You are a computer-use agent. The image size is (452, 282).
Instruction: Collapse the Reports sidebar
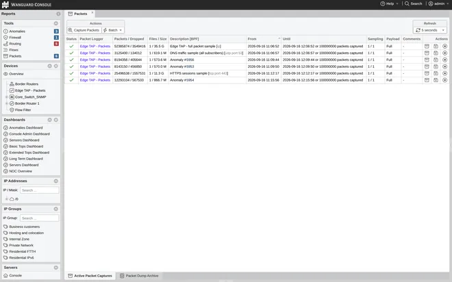click(58, 14)
